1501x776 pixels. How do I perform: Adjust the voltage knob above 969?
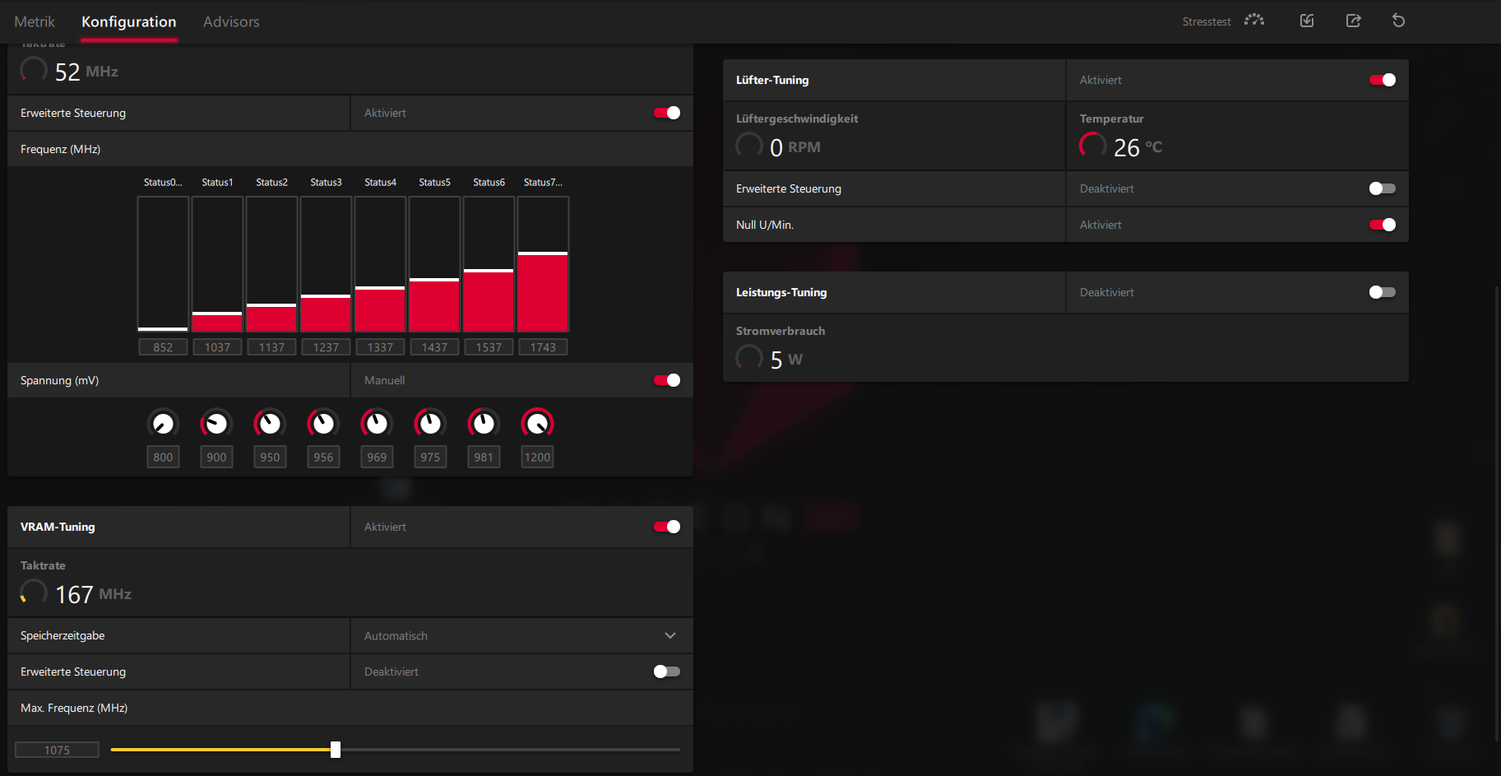pos(377,424)
